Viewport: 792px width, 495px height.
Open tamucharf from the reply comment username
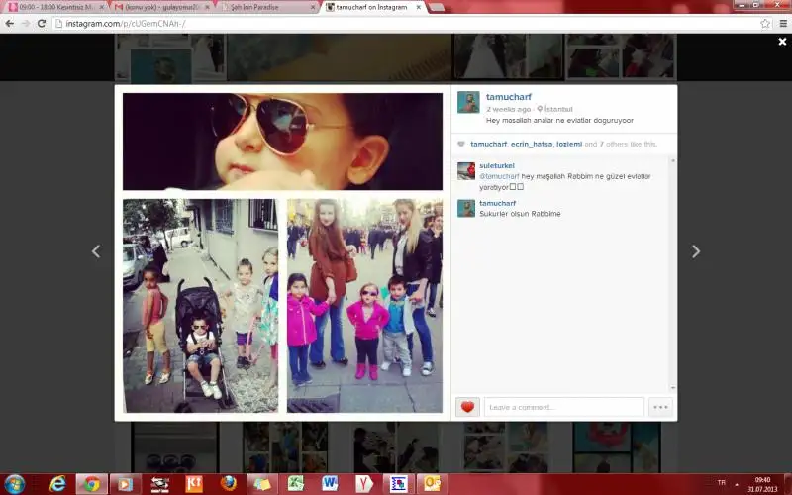coord(498,203)
